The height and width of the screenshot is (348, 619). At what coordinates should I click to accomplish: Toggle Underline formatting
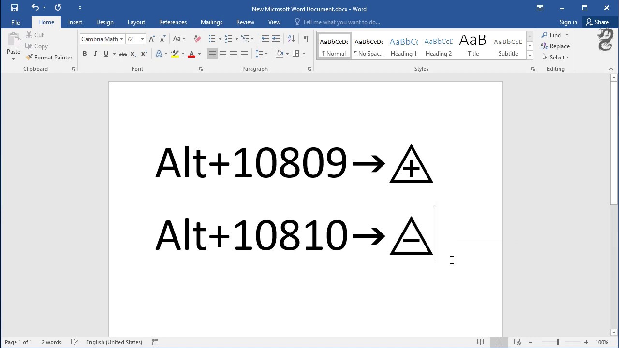tap(106, 54)
